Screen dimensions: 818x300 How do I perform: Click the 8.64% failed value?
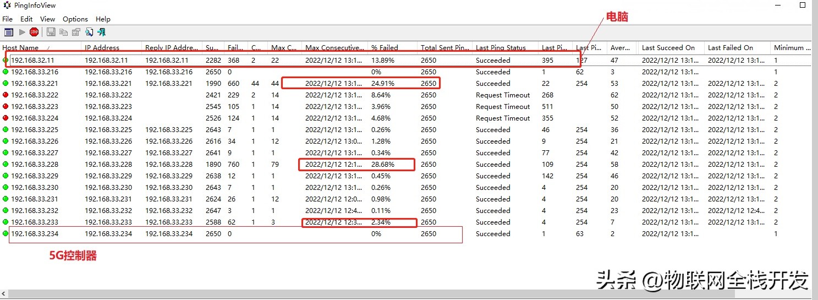381,95
